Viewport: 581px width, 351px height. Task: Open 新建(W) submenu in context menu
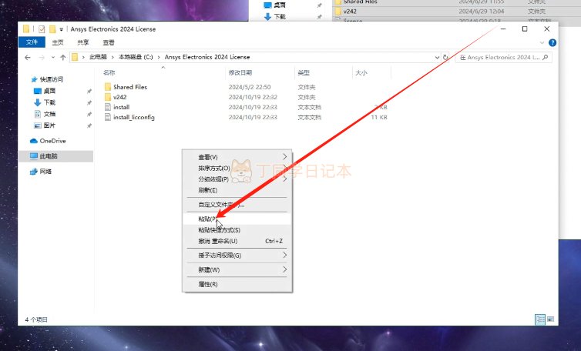[237, 269]
